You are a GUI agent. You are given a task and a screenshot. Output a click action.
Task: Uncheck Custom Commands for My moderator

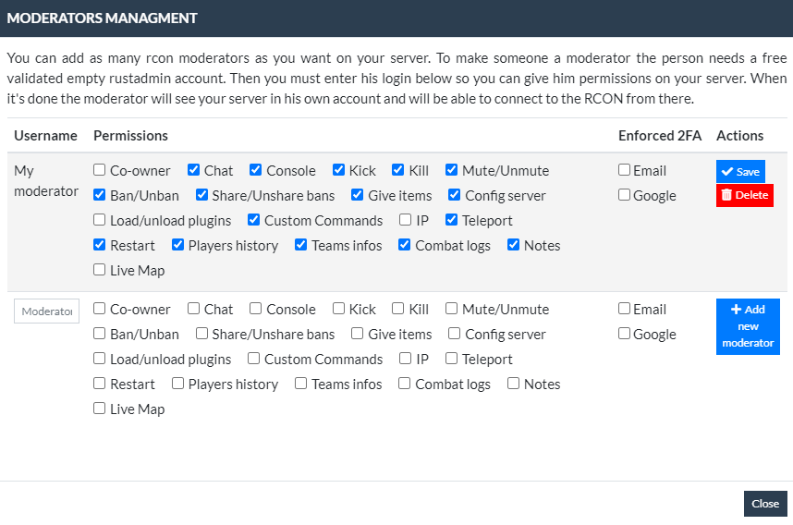click(253, 219)
